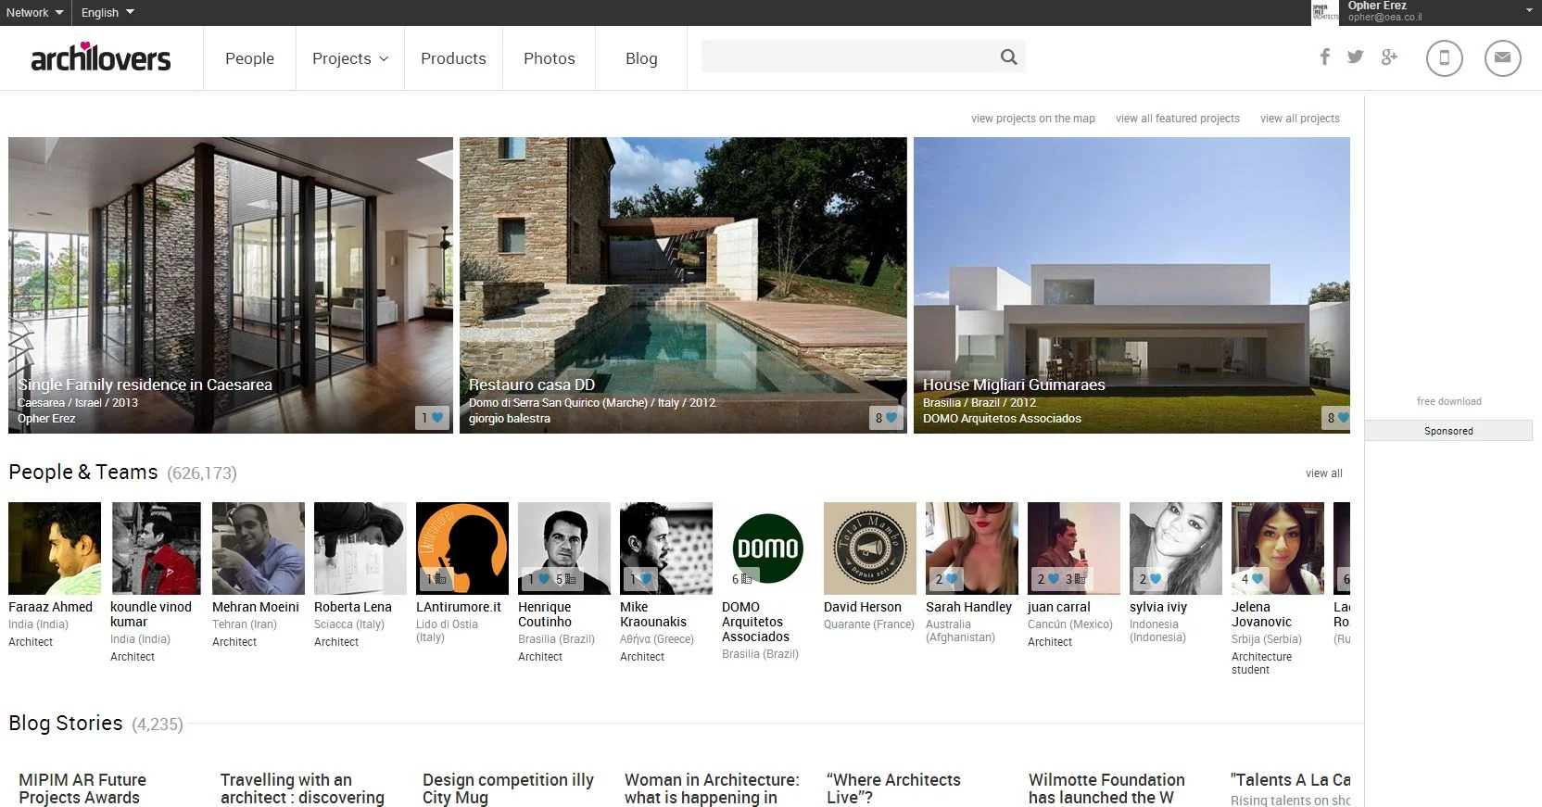This screenshot has width=1542, height=807.
Task: Click view all projects link
Action: tap(1299, 119)
